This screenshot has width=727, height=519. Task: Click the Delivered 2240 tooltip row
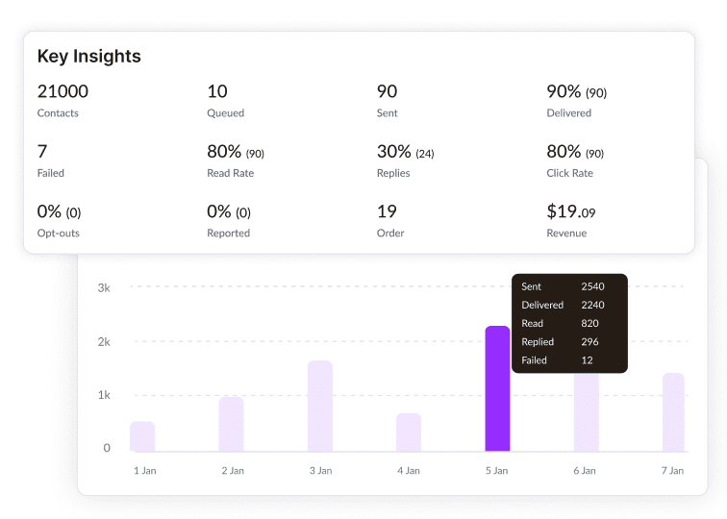click(x=563, y=305)
